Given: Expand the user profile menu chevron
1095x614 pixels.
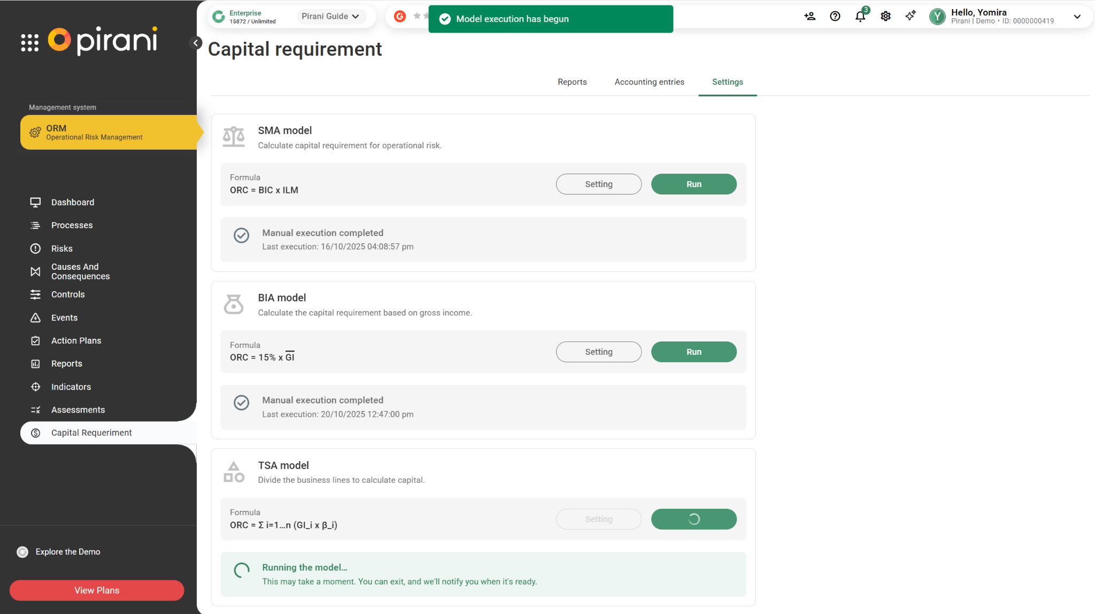Looking at the screenshot, I should coord(1077,17).
